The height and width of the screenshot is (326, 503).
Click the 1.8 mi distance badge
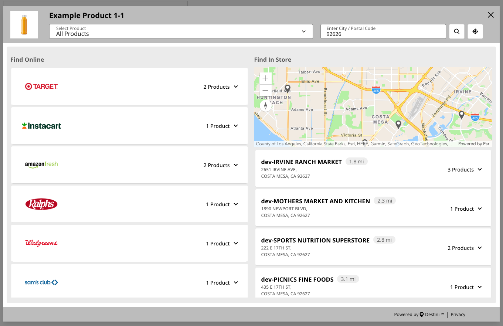click(357, 162)
